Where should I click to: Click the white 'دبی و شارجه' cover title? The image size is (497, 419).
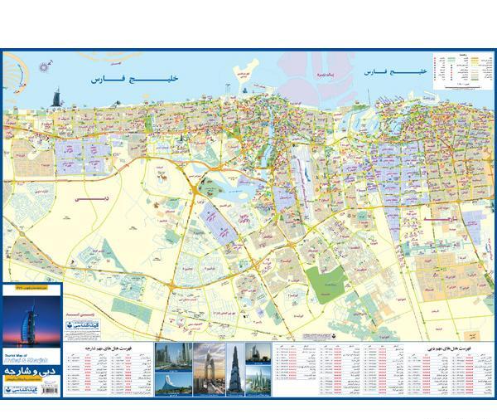30,371
